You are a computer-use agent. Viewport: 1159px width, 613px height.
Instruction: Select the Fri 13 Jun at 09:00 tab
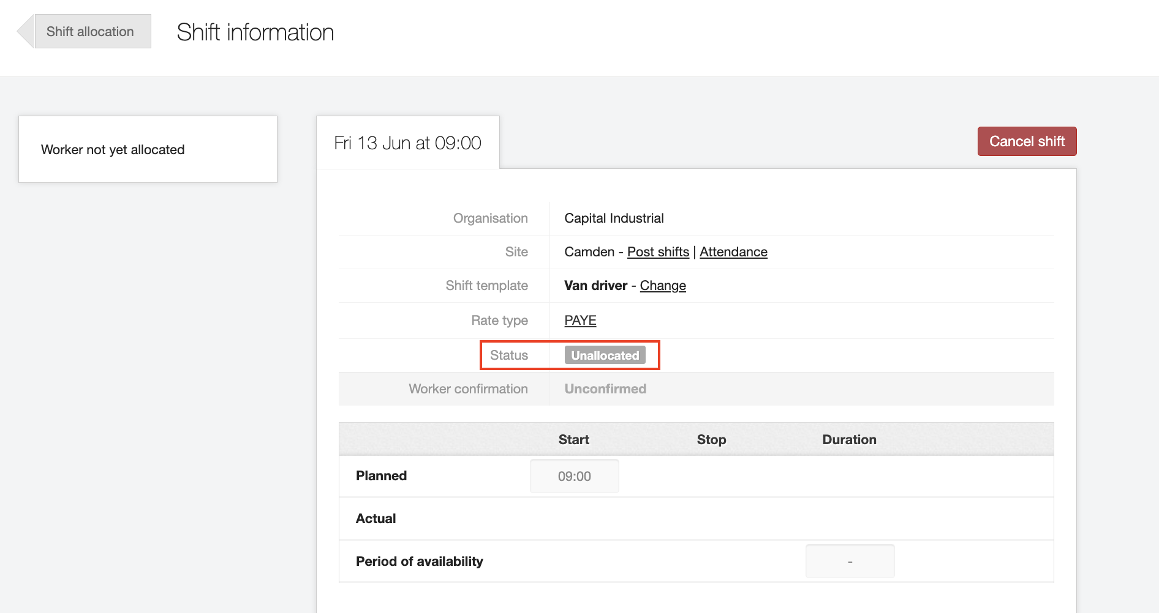[x=407, y=143]
